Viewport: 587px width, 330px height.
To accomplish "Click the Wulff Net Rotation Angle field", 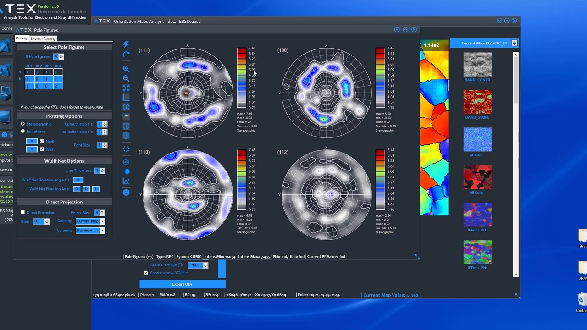I will [78, 180].
